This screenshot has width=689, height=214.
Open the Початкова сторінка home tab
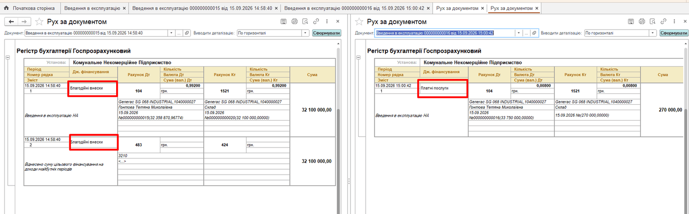[29, 8]
